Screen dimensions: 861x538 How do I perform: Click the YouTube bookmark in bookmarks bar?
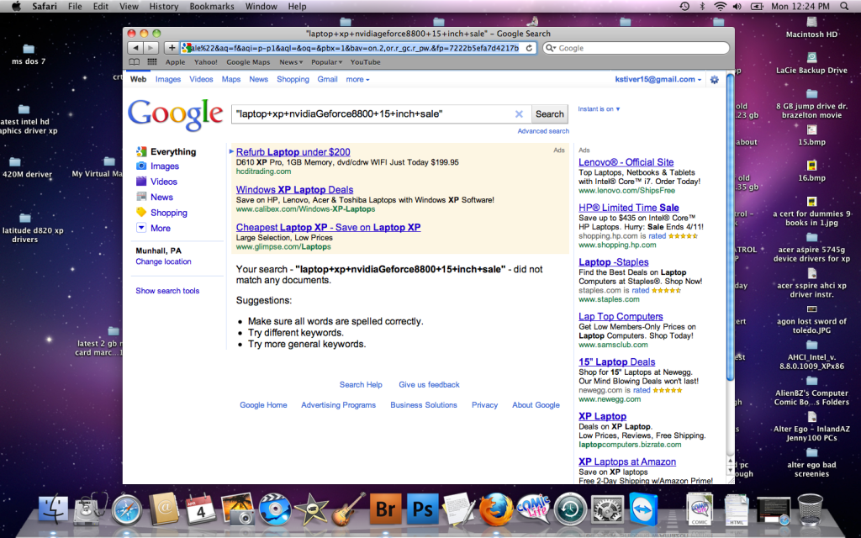coord(365,62)
